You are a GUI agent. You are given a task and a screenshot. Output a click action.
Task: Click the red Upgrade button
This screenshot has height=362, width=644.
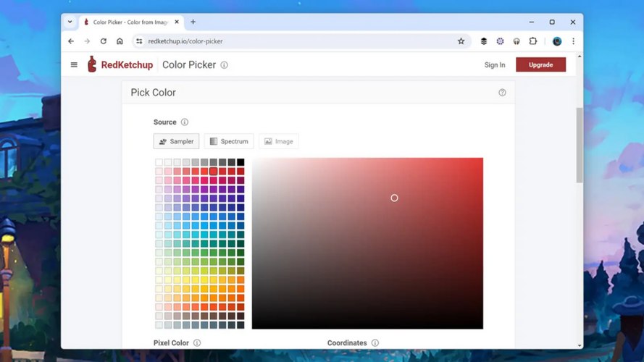coord(540,65)
